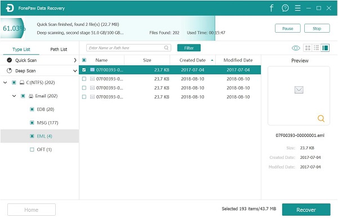The width and height of the screenshot is (338, 222).
Task: Minimize the FonePaw window
Action: click(x=309, y=8)
